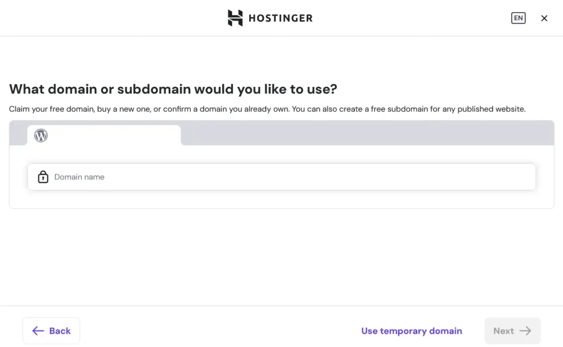Focus the Domain name input field

coord(281,177)
